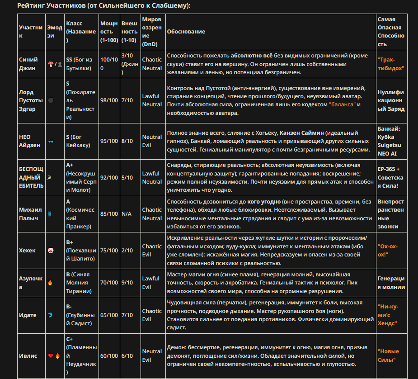Click the ability 'Внепространственные звонки'
This screenshot has height=379, width=418.
click(x=391, y=214)
